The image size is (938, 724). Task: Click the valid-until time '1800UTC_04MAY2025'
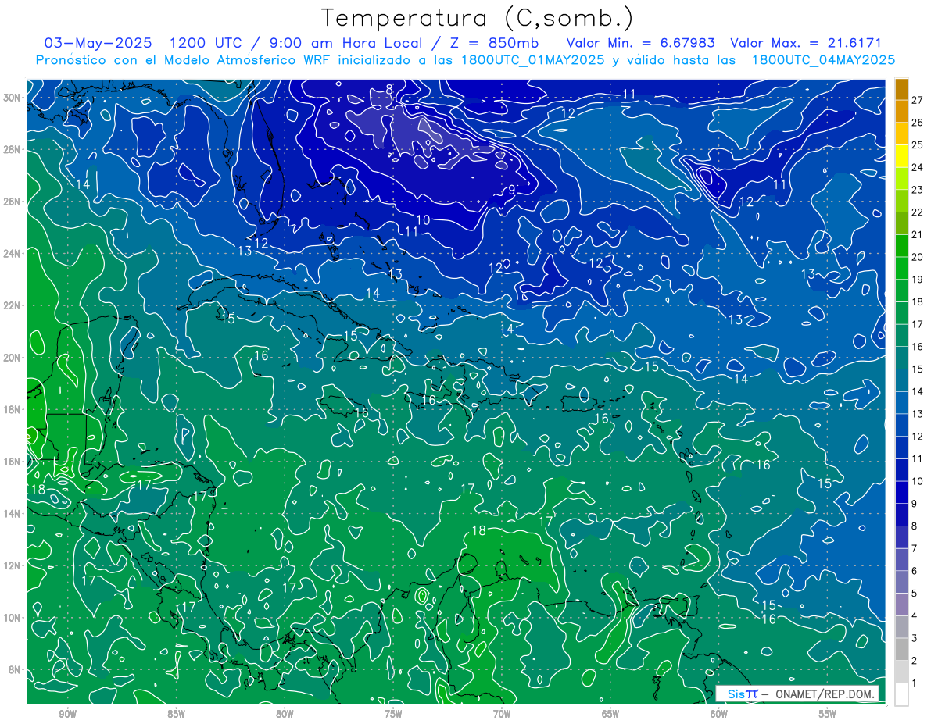823,59
